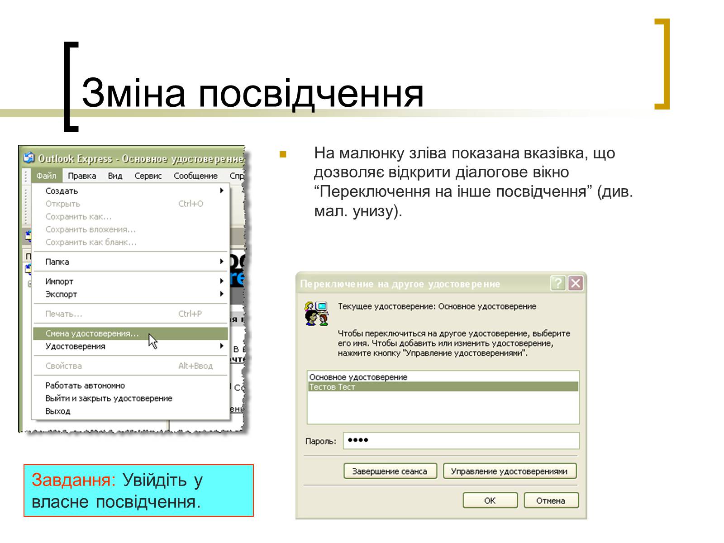The image size is (724, 543).
Task: Expand the Экспорт submenu
Action: pos(130,294)
